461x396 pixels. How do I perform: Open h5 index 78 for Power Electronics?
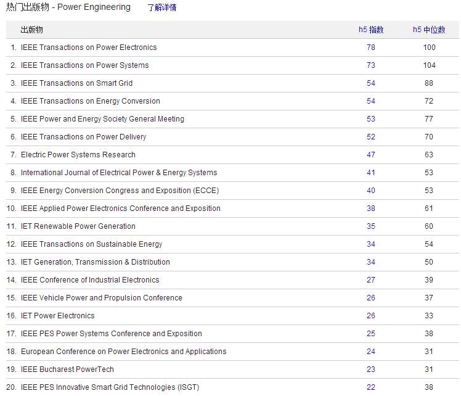(371, 47)
